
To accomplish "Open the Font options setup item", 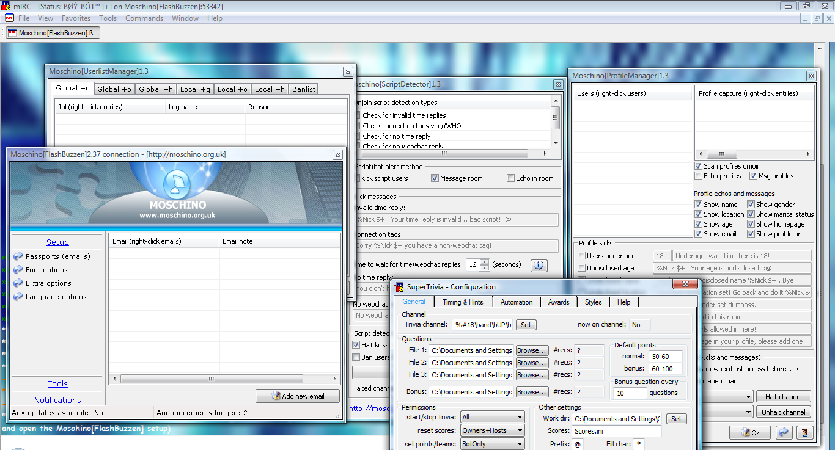I will pos(41,270).
